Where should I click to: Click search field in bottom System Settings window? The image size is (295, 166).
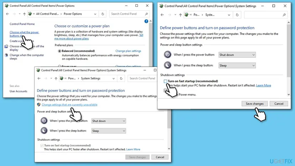[142, 78]
